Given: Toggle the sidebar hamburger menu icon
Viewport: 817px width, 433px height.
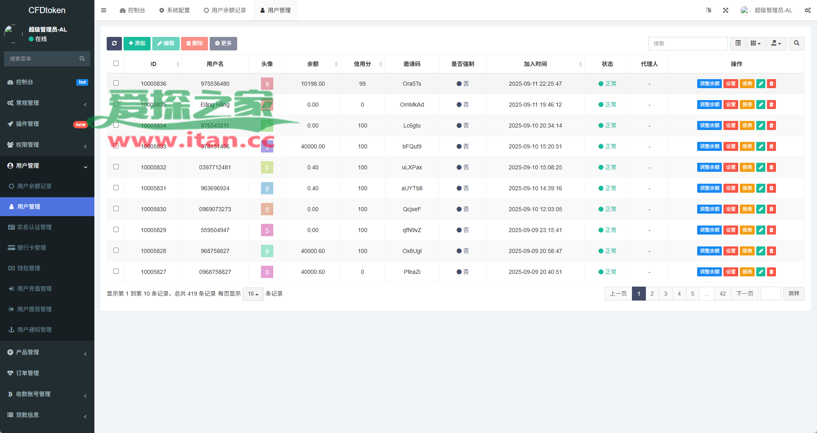Looking at the screenshot, I should pos(104,10).
